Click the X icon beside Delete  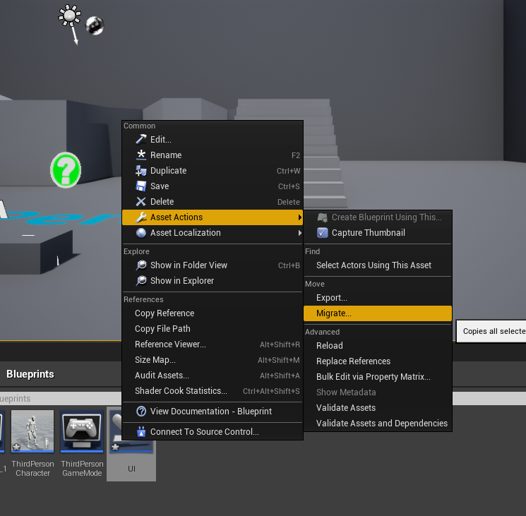coord(141,201)
